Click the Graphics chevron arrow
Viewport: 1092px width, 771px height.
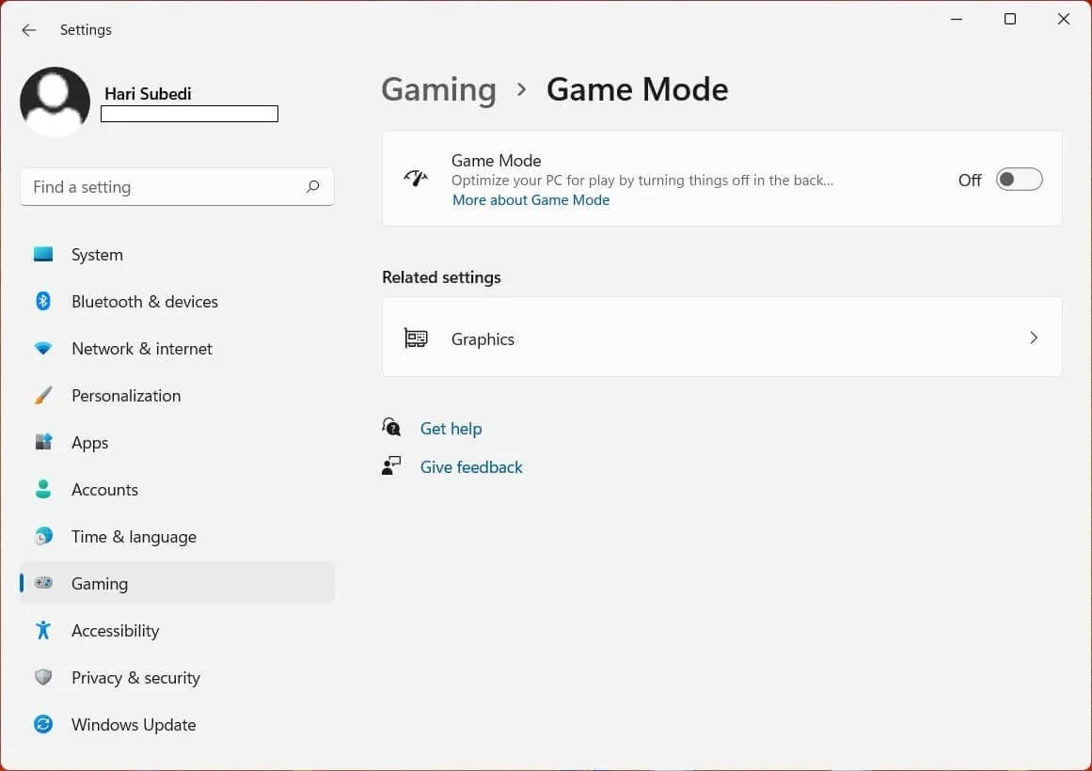coord(1033,338)
